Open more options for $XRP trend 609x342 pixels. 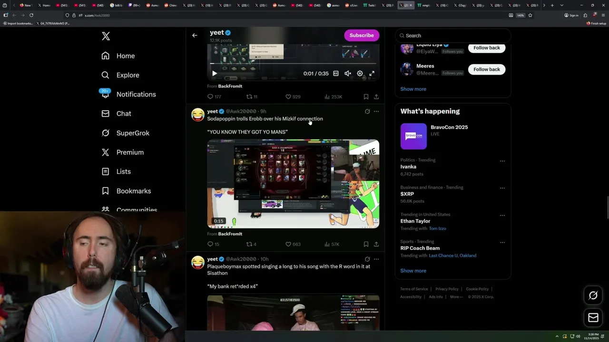tap(502, 188)
